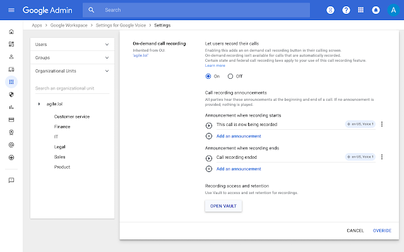
Task: Select the On radio button
Action: [x=209, y=76]
